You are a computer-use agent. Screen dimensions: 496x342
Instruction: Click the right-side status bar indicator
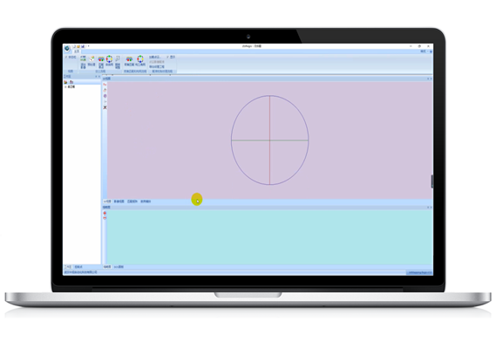pos(419,272)
